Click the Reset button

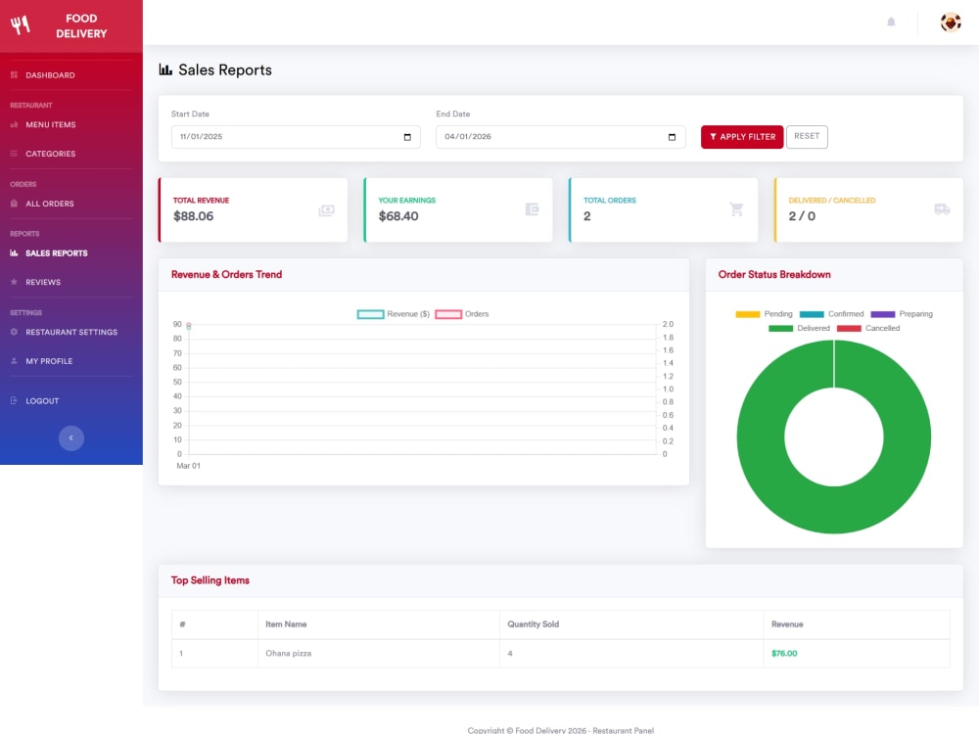807,137
